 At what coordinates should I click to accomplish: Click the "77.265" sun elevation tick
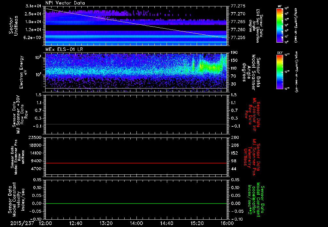pos(238,22)
